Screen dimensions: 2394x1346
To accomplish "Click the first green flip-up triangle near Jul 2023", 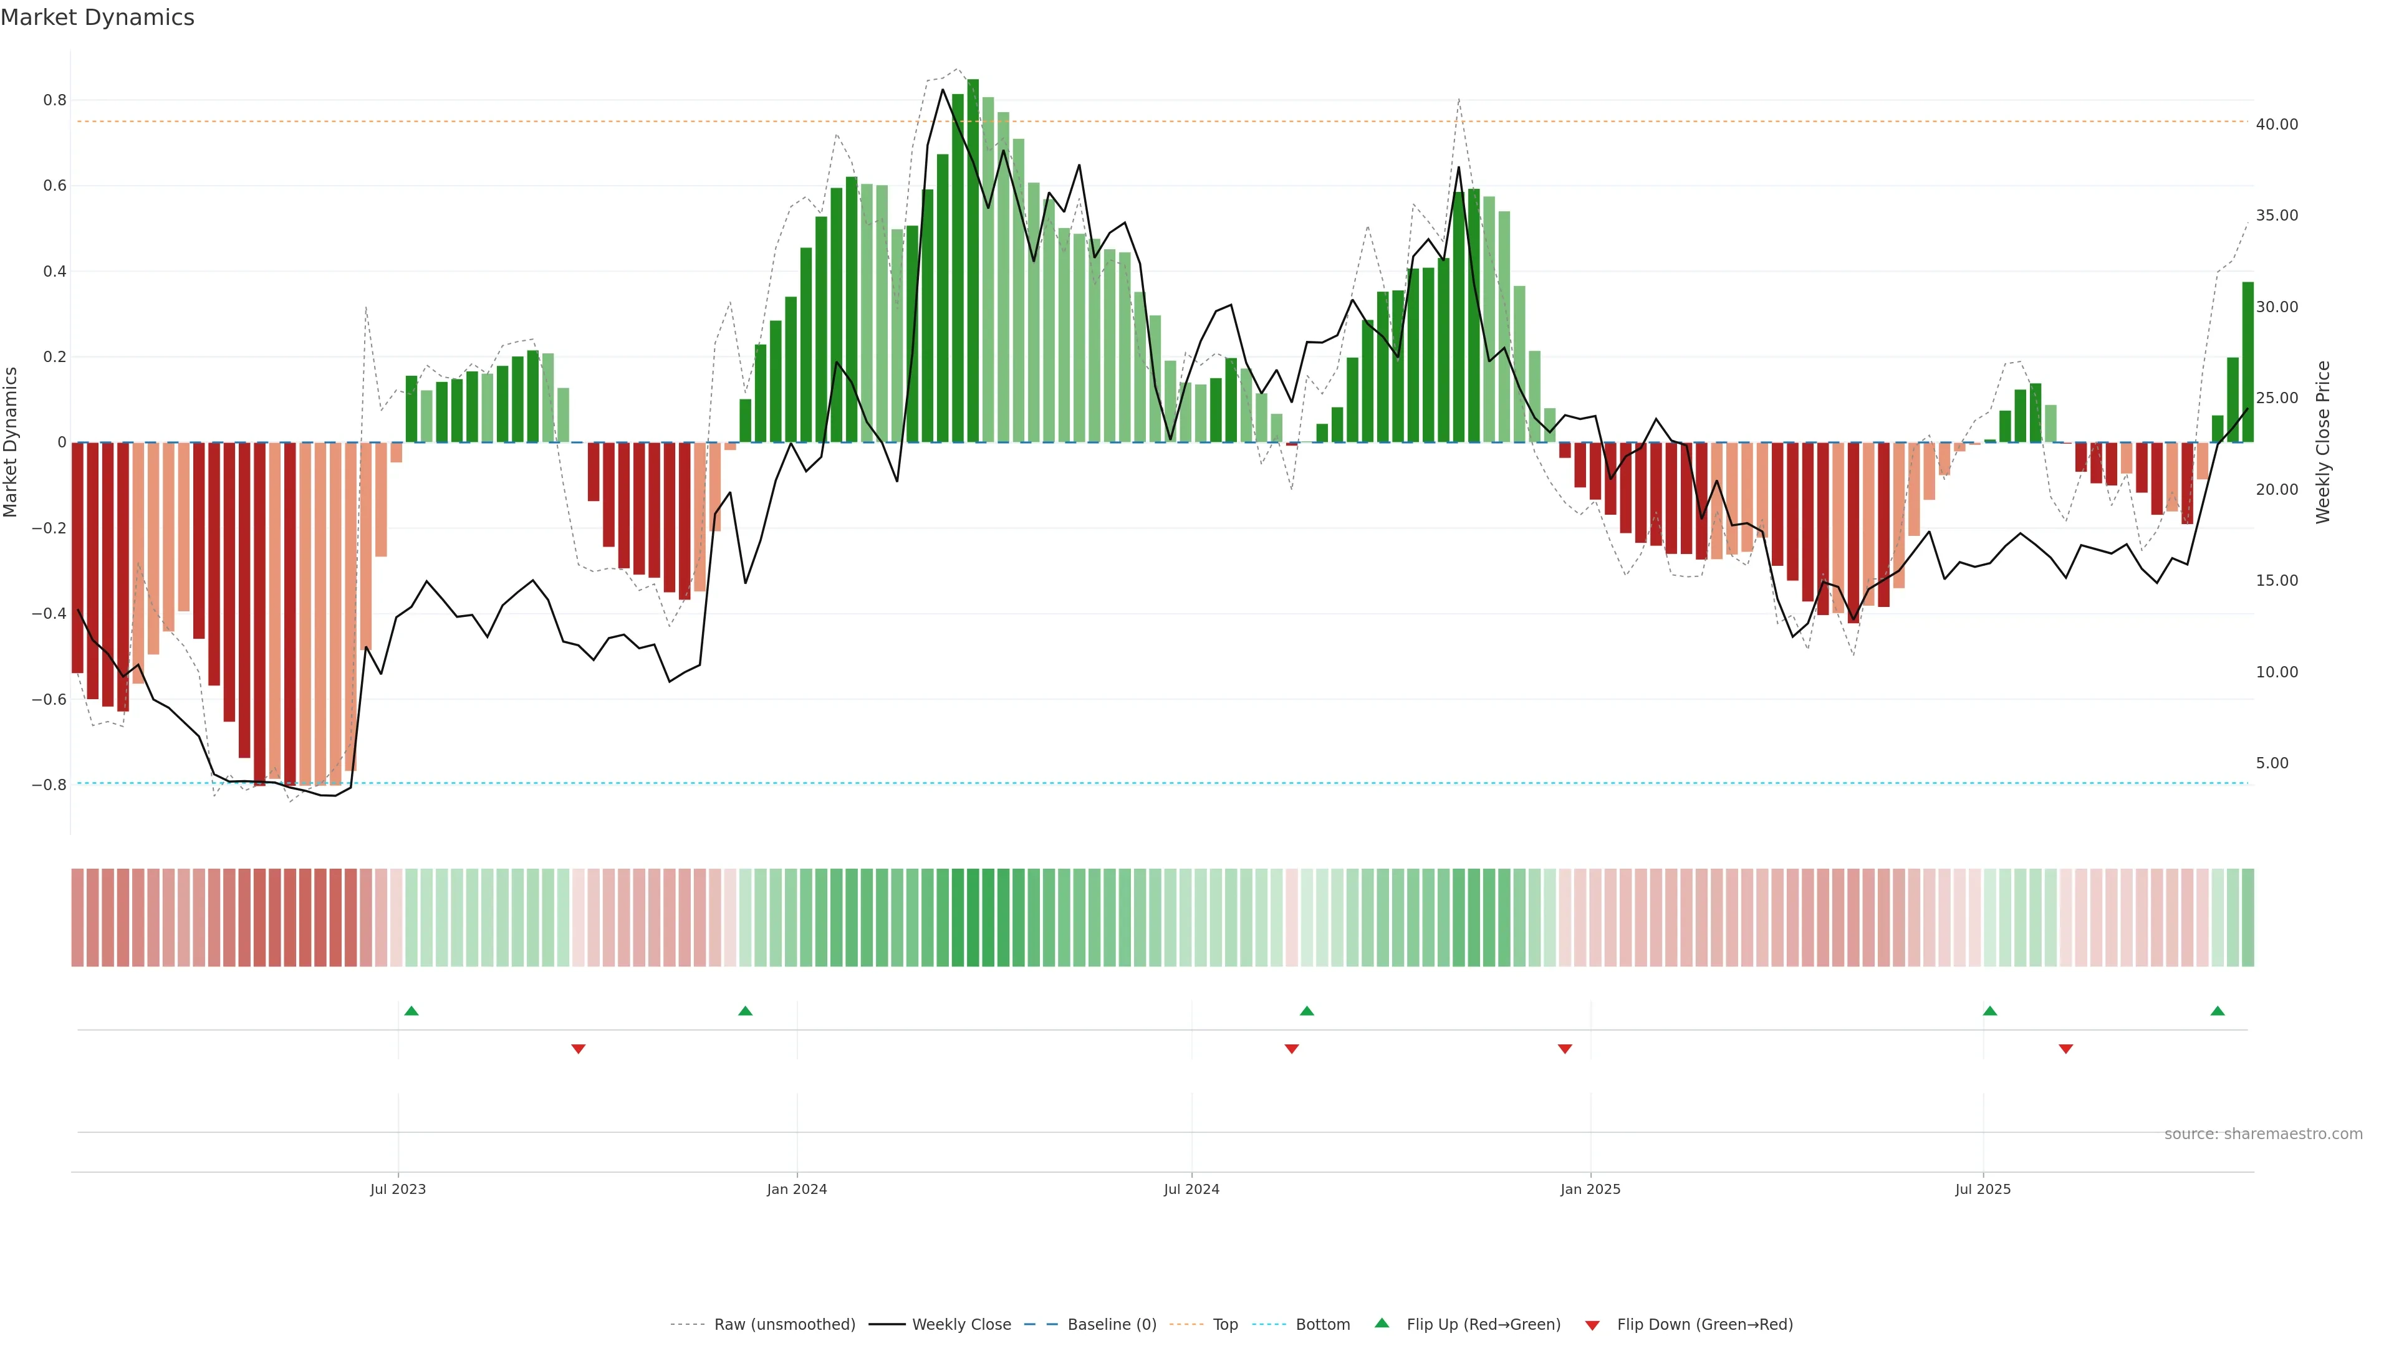I will click(411, 1011).
